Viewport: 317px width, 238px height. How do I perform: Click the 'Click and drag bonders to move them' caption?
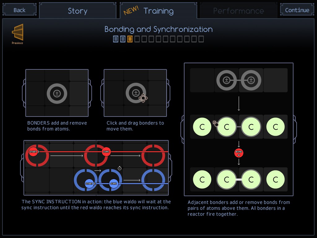(135, 126)
